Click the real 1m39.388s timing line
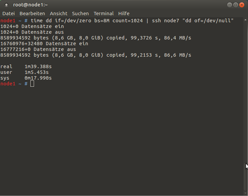 [x=26, y=66]
